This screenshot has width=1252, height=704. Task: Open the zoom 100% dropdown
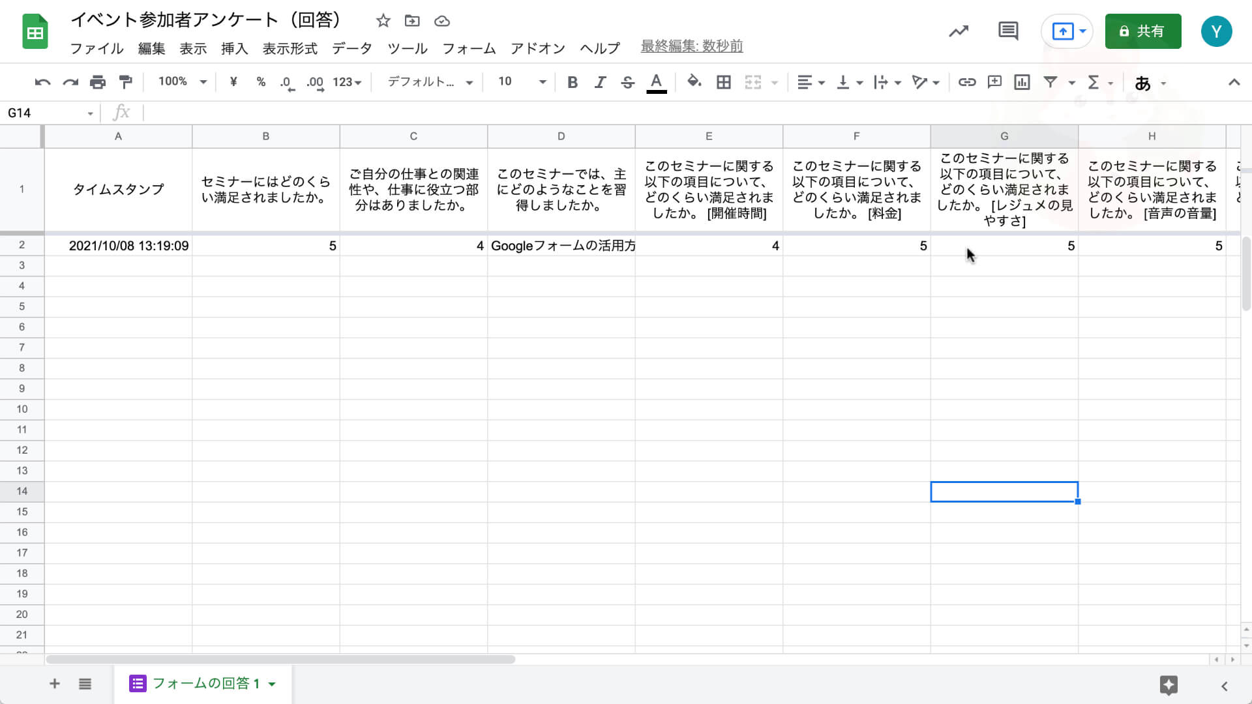pos(183,81)
